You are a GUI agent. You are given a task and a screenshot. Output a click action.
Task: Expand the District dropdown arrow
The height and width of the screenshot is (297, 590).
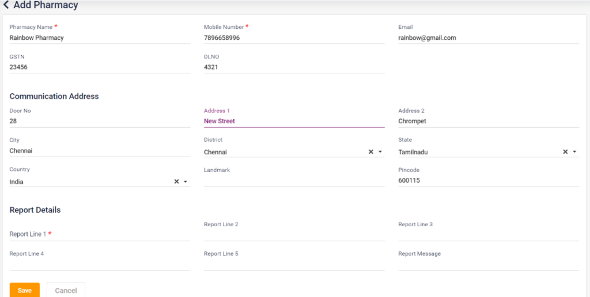coord(380,152)
